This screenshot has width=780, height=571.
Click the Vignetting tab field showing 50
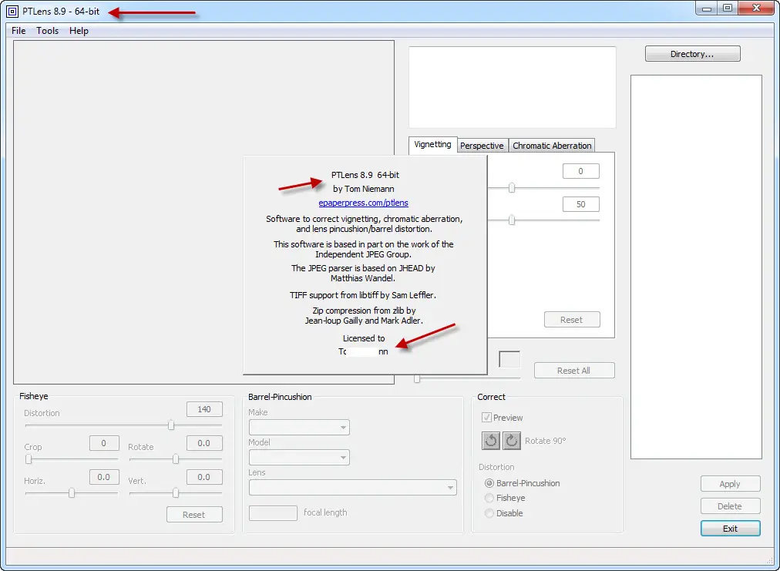pos(581,204)
